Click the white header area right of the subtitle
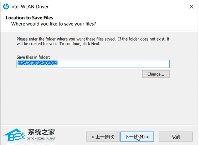This screenshot has height=145, width=199. click(x=146, y=24)
